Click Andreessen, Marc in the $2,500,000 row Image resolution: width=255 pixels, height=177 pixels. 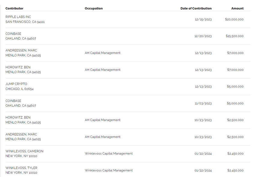pyautogui.click(x=21, y=134)
